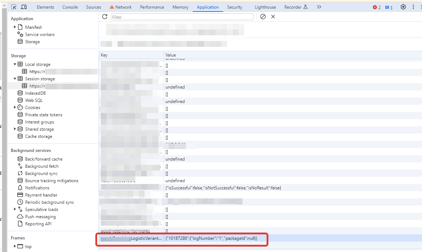Image resolution: width=422 pixels, height=252 pixels.
Task: Toggle the device toolbar icon
Action: [x=24, y=7]
